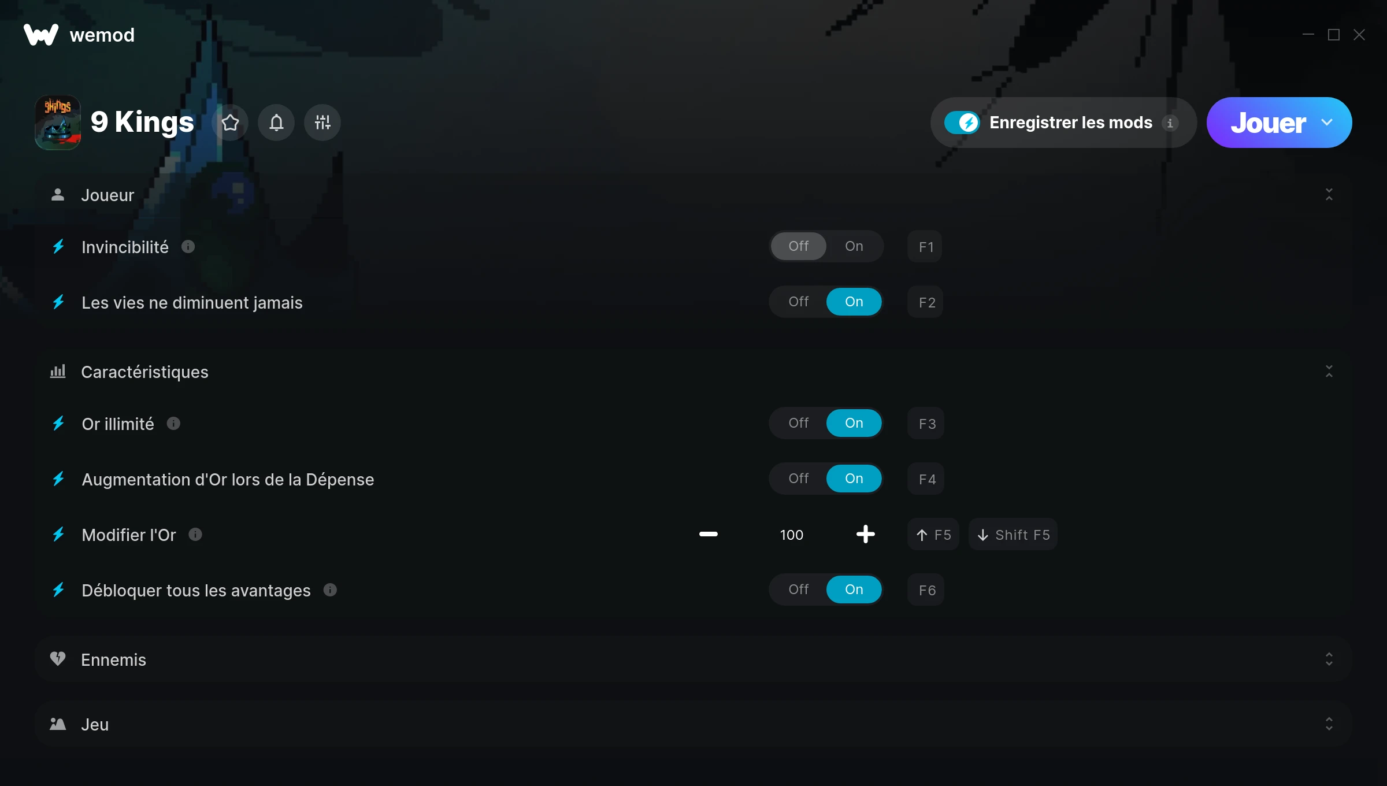Click the Jouer button

point(1268,123)
